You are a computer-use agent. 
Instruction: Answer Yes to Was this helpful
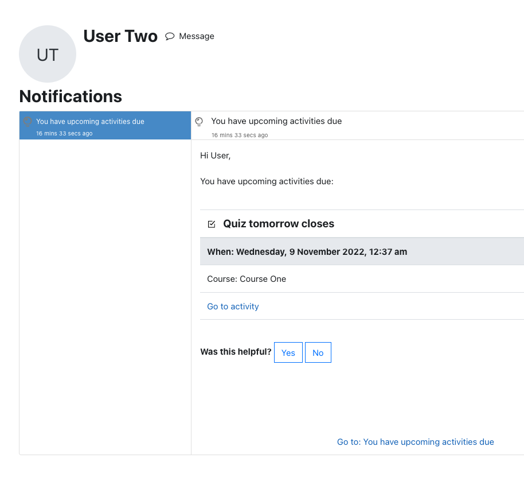click(x=288, y=352)
